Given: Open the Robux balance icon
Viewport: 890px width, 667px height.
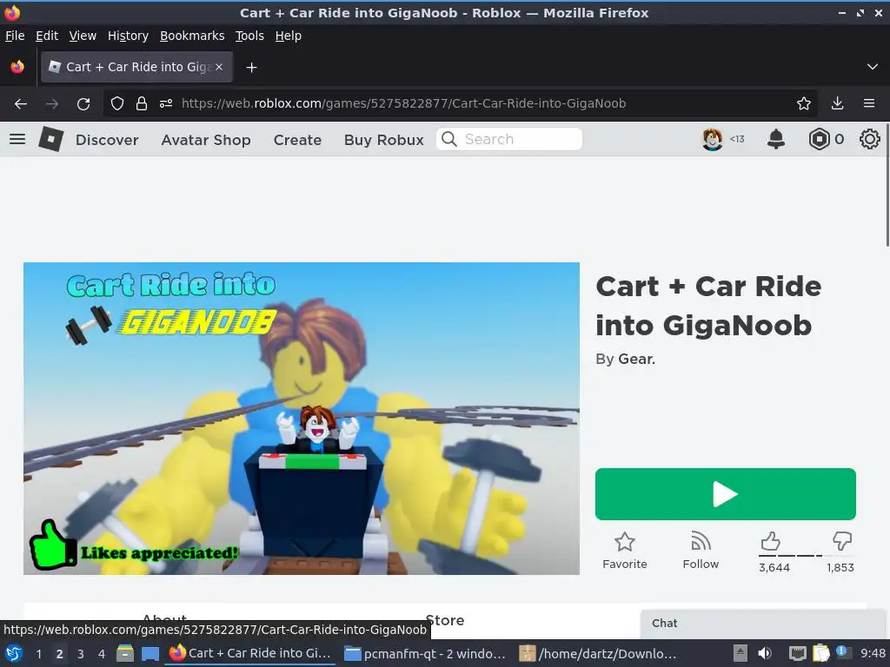Looking at the screenshot, I should point(819,139).
